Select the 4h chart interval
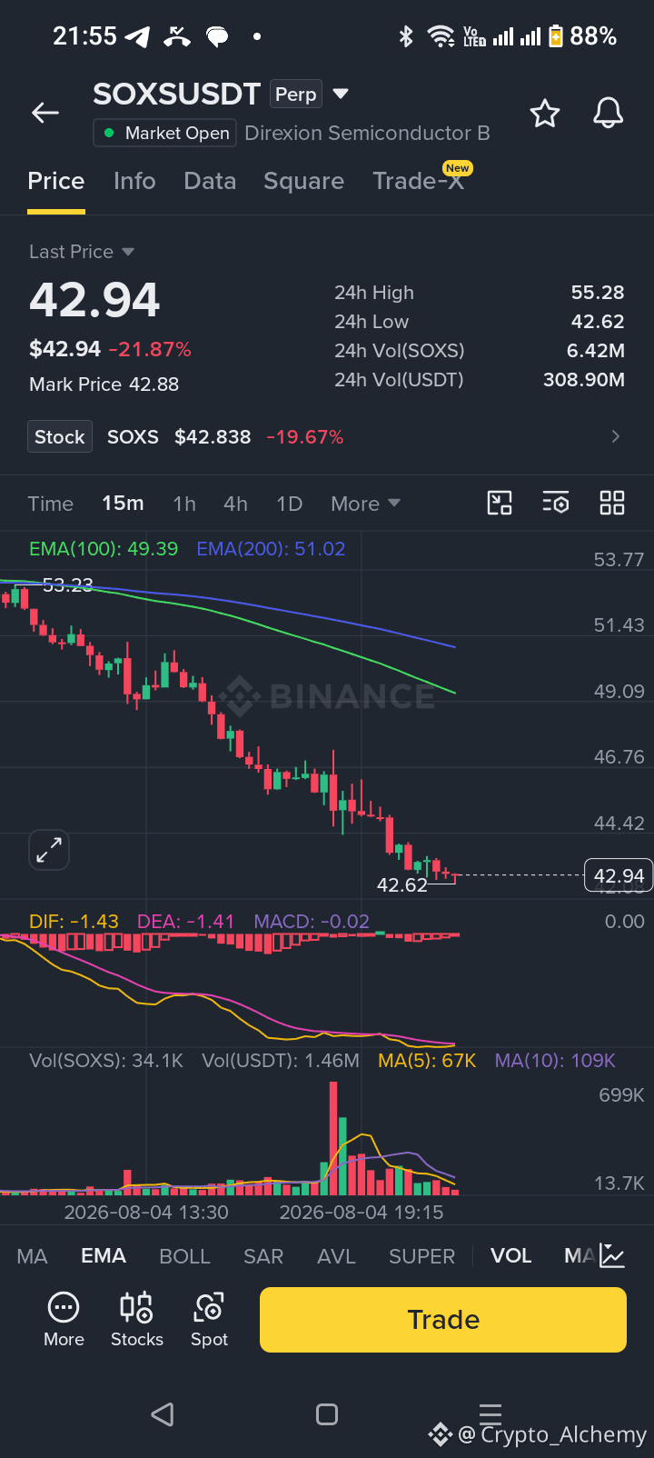Screen dimensions: 654x1458 (236, 504)
